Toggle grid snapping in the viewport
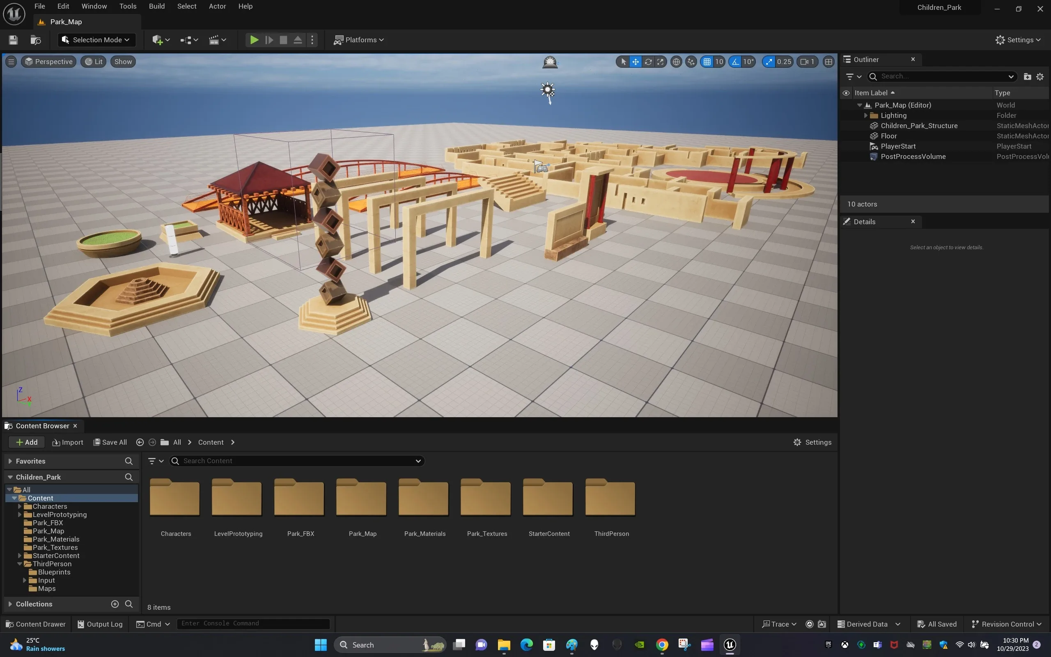1051x657 pixels. tap(707, 62)
